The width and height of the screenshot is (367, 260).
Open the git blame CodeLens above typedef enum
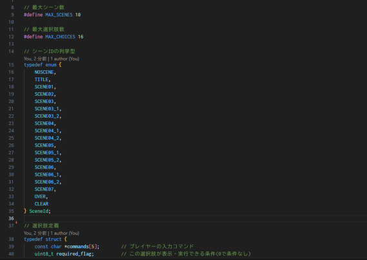point(52,59)
